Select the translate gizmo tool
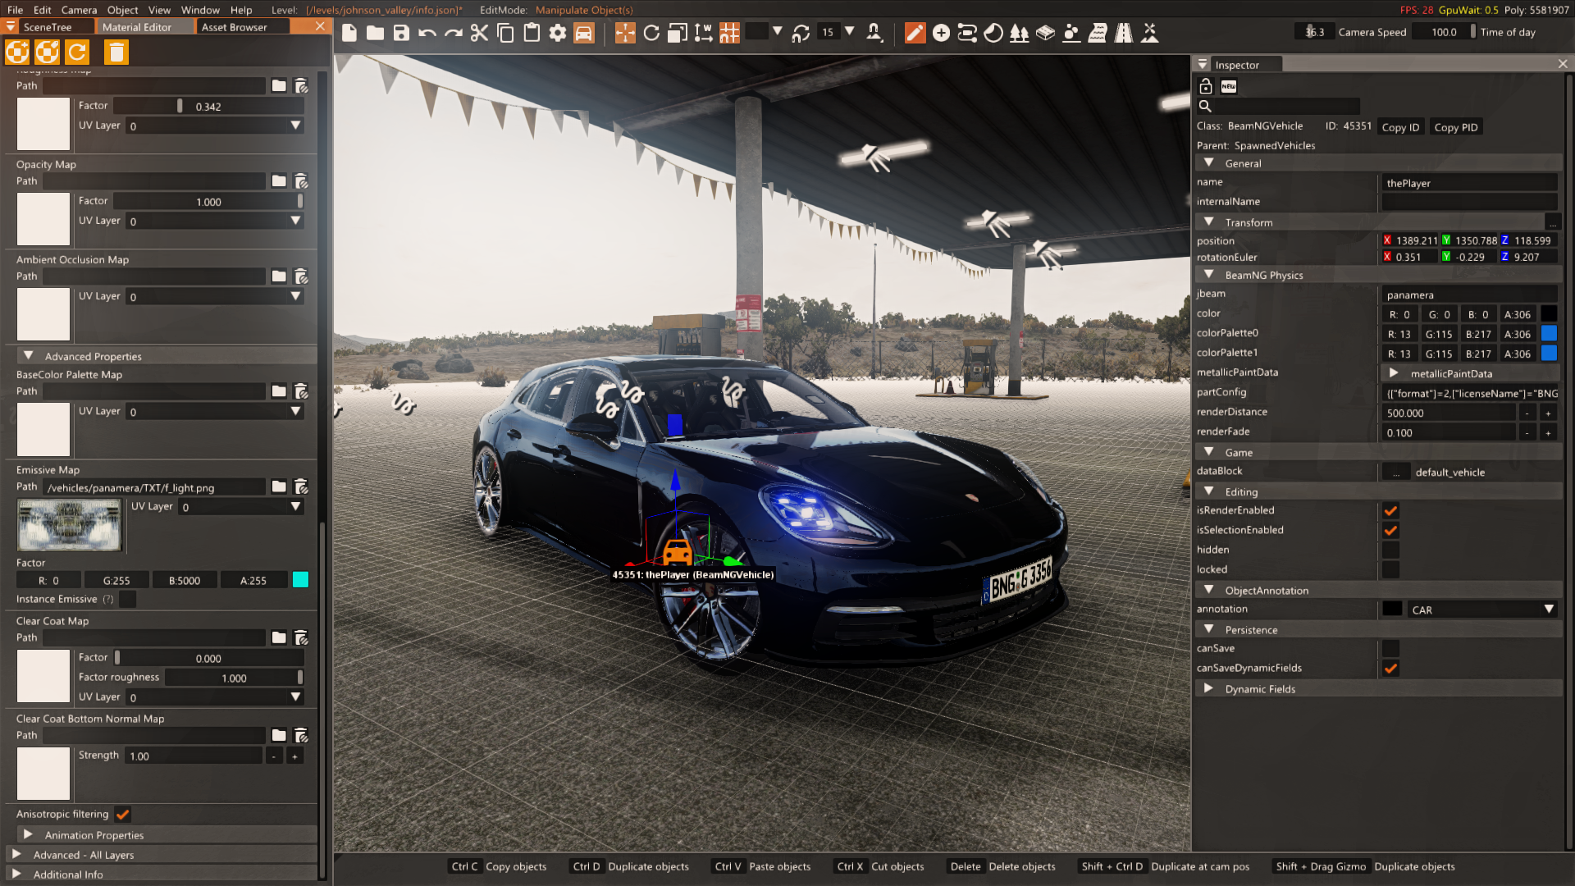 coord(625,33)
